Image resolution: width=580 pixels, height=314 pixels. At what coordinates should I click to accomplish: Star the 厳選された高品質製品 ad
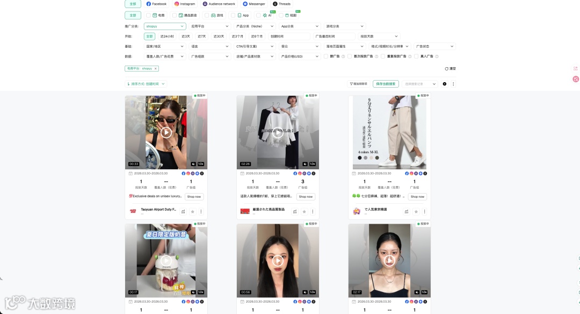pos(304,211)
